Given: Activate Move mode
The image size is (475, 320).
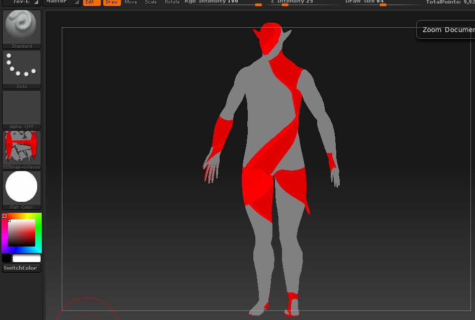Looking at the screenshot, I should (131, 3).
